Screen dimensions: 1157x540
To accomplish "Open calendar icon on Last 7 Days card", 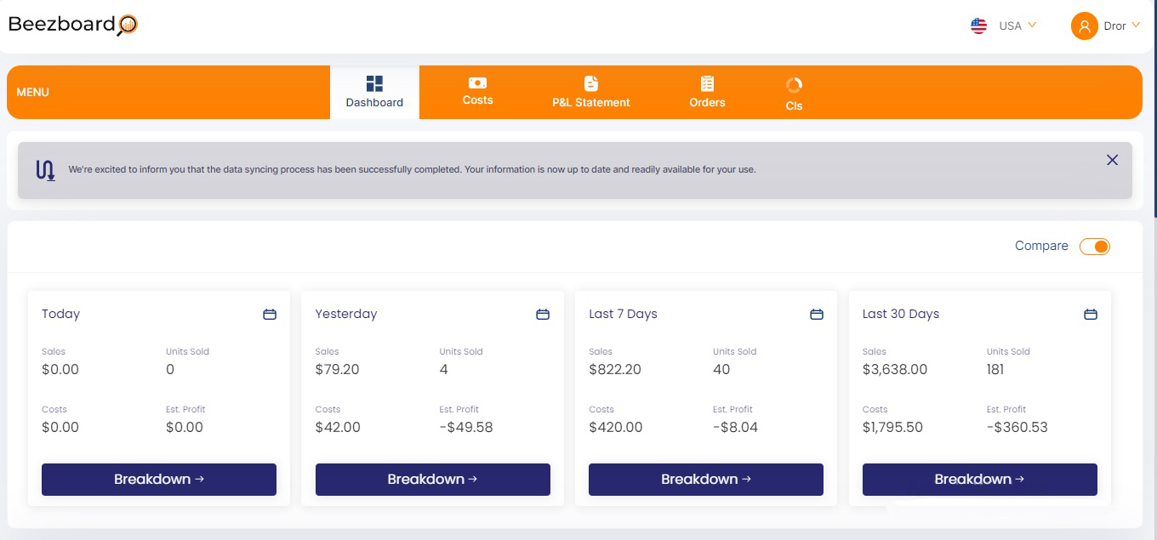I will point(817,315).
